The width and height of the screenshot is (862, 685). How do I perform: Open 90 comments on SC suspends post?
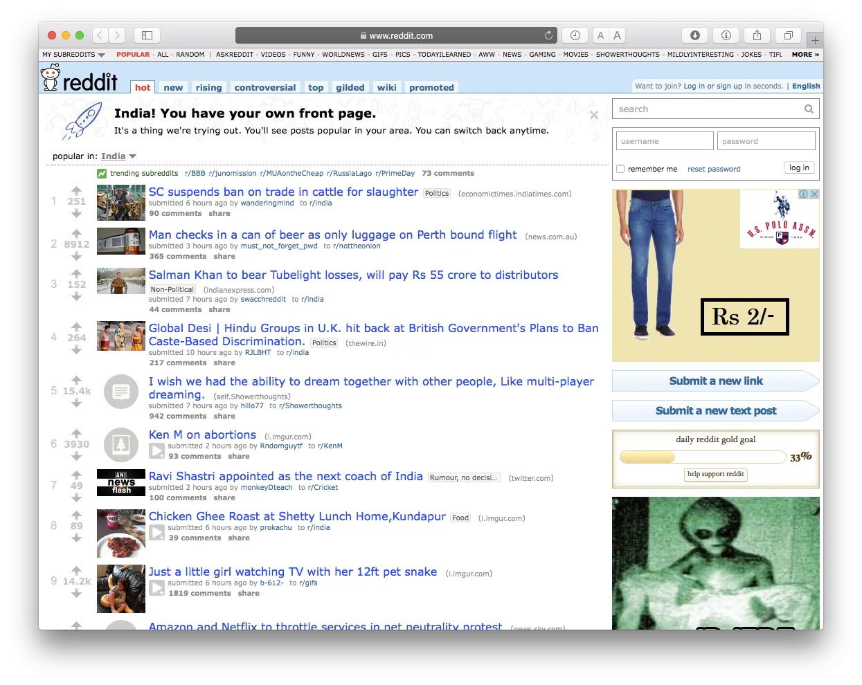point(175,214)
